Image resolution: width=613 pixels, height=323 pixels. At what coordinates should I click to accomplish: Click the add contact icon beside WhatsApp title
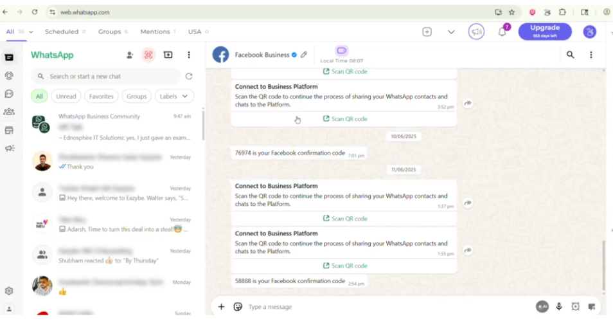coord(130,55)
